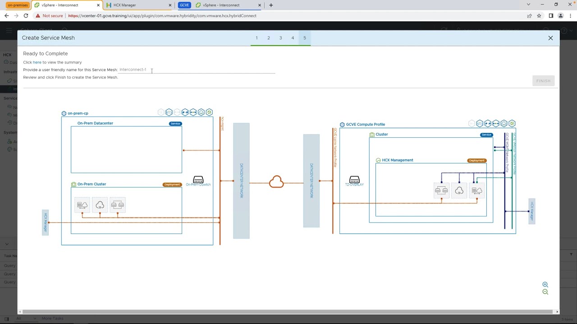
Task: Zoom in on the topology diagram
Action: coord(545,284)
